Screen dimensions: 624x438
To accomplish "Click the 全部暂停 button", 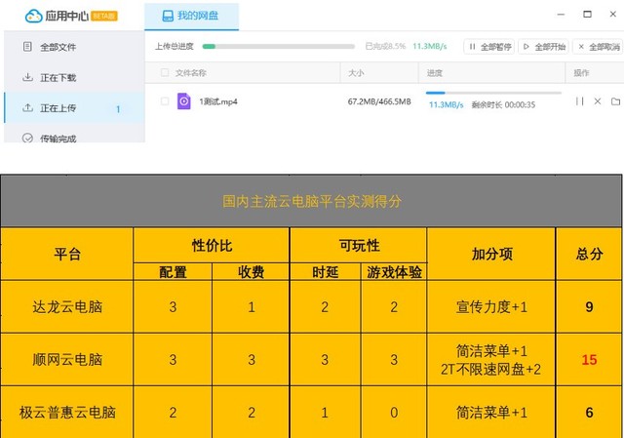I will click(x=489, y=47).
